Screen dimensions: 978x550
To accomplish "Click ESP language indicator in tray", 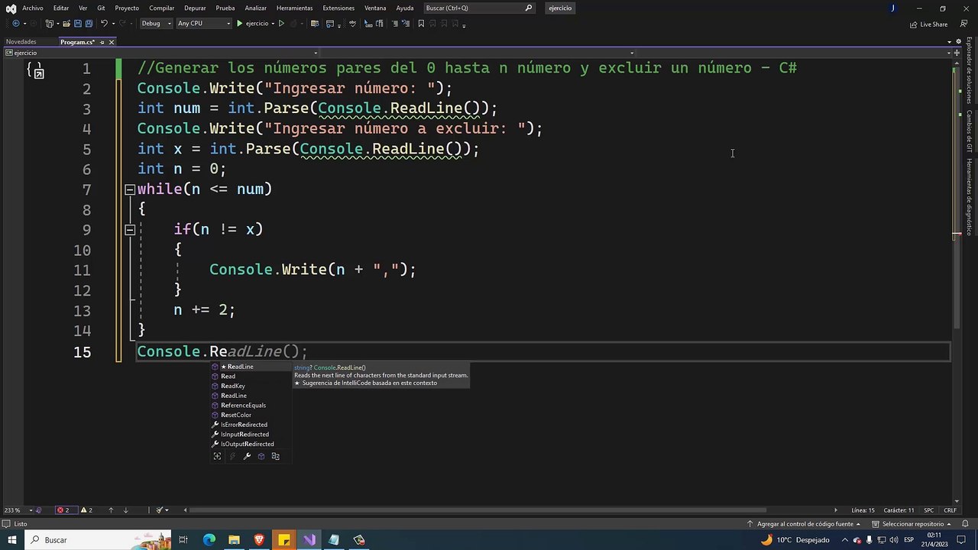I will pos(908,540).
